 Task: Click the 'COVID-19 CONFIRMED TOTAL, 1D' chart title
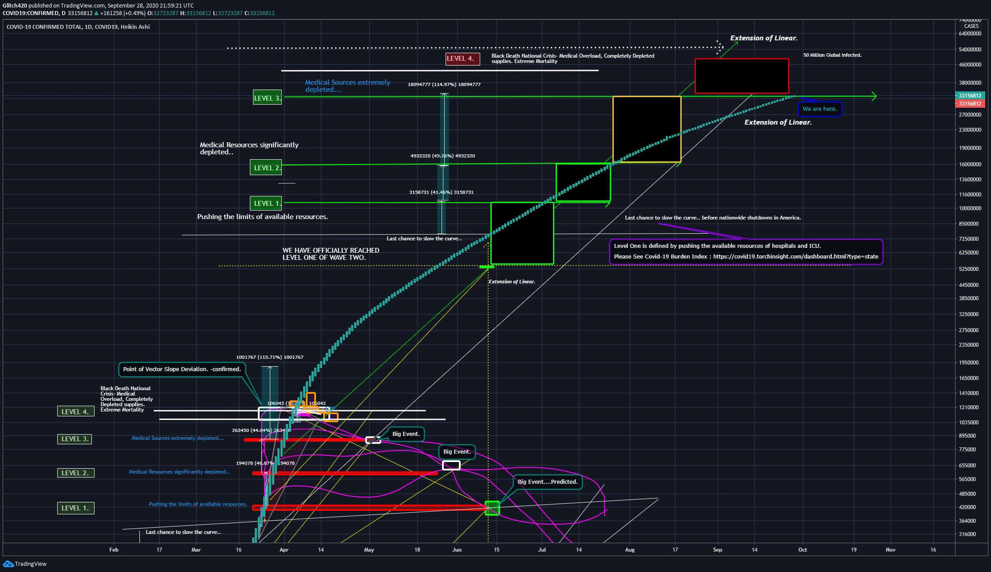coord(78,27)
